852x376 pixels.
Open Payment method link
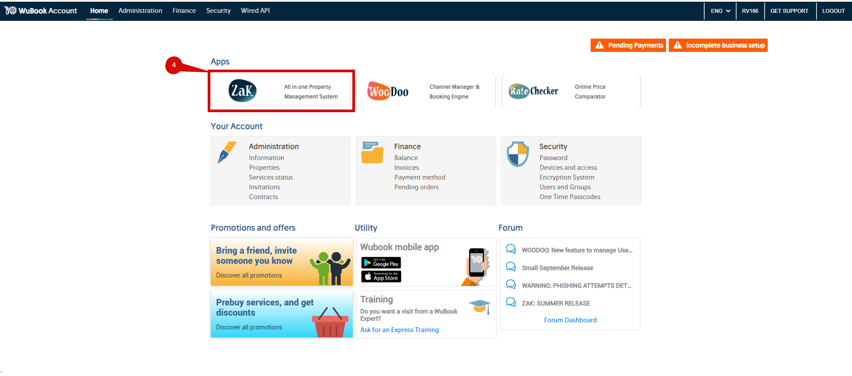coord(420,177)
